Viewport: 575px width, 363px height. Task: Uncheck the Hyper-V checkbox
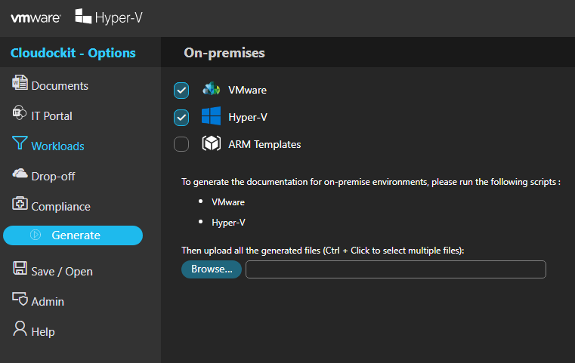pos(181,118)
